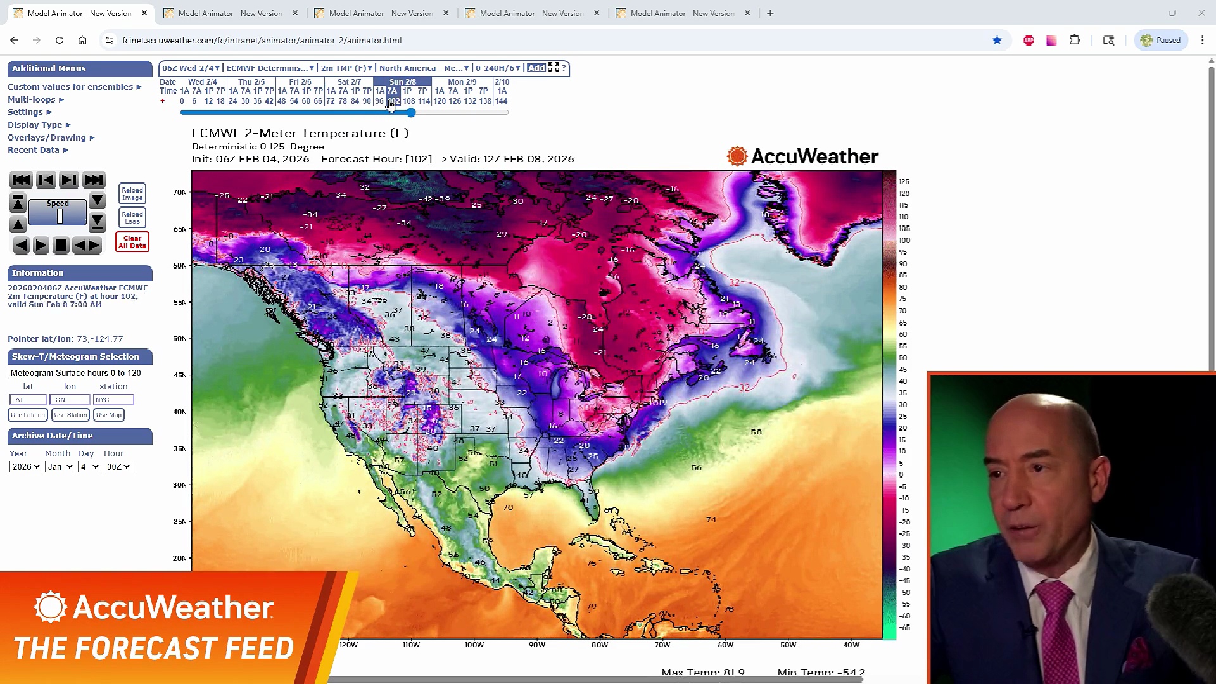The width and height of the screenshot is (1216, 684).
Task: Enable rocking back-and-forth loop playback
Action: 87,246
